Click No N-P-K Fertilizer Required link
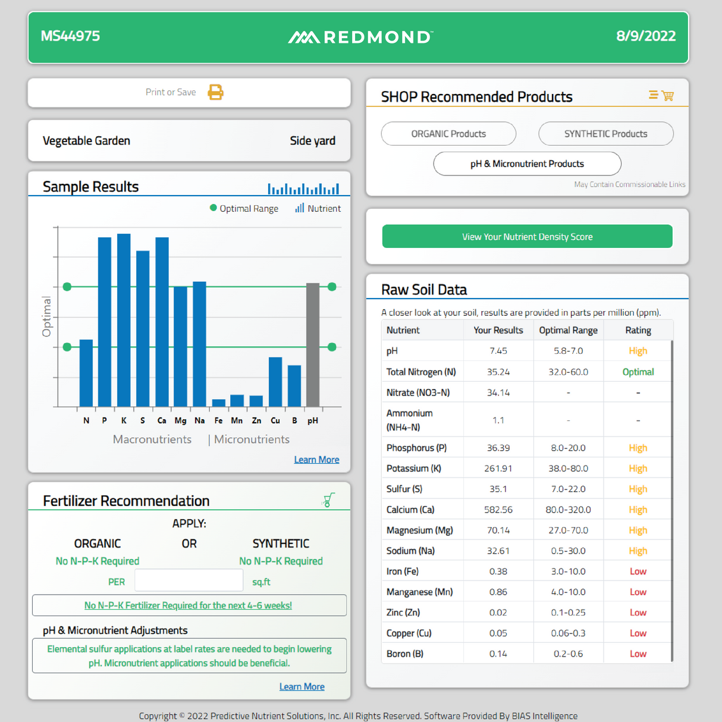The image size is (722, 722). [188, 605]
